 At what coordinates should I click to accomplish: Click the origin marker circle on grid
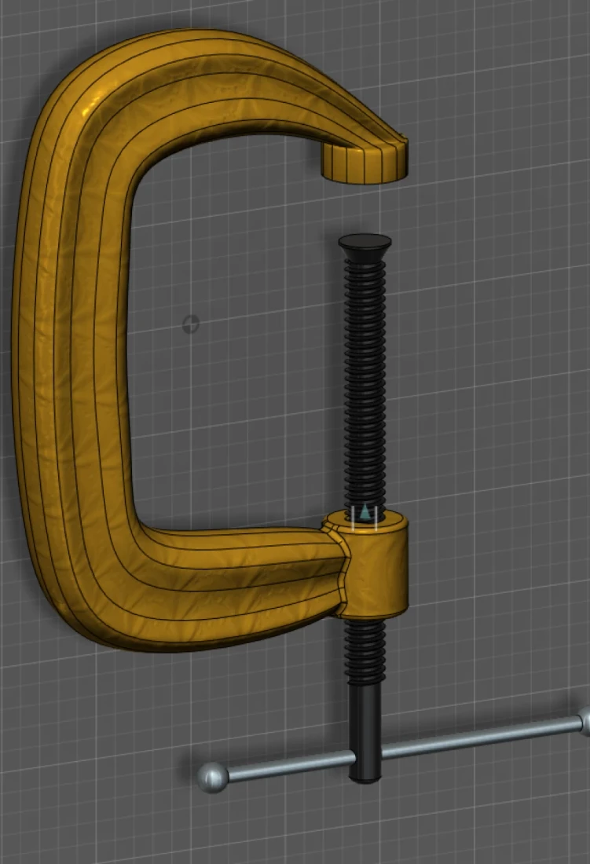[190, 324]
